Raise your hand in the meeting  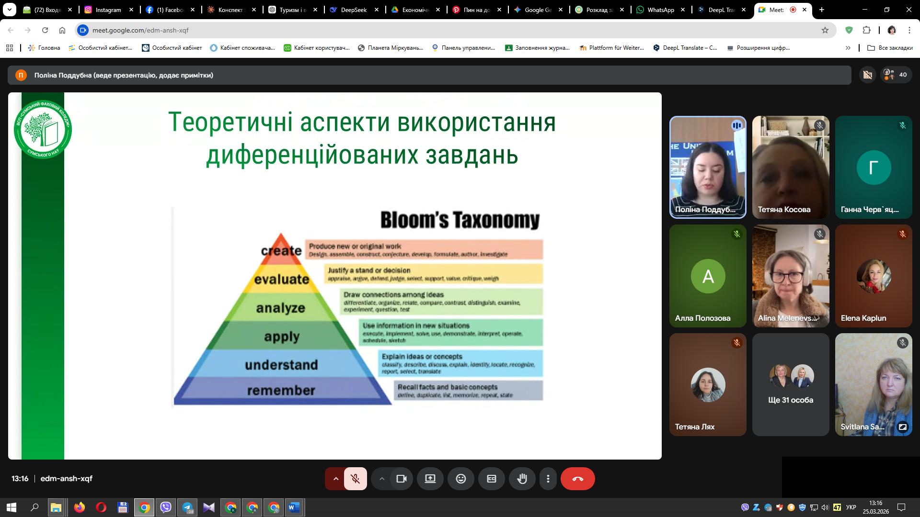pyautogui.click(x=522, y=478)
